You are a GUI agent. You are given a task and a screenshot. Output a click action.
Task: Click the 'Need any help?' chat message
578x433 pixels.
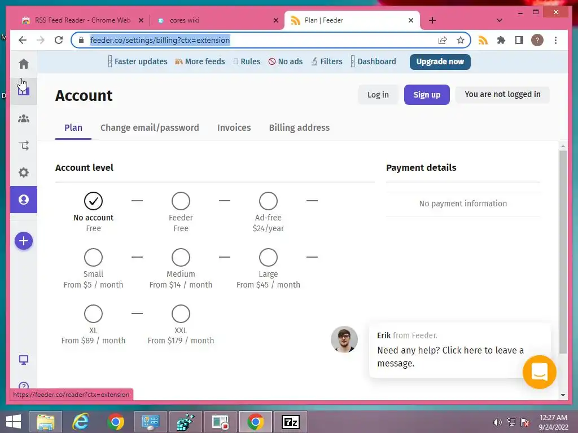[450, 357]
